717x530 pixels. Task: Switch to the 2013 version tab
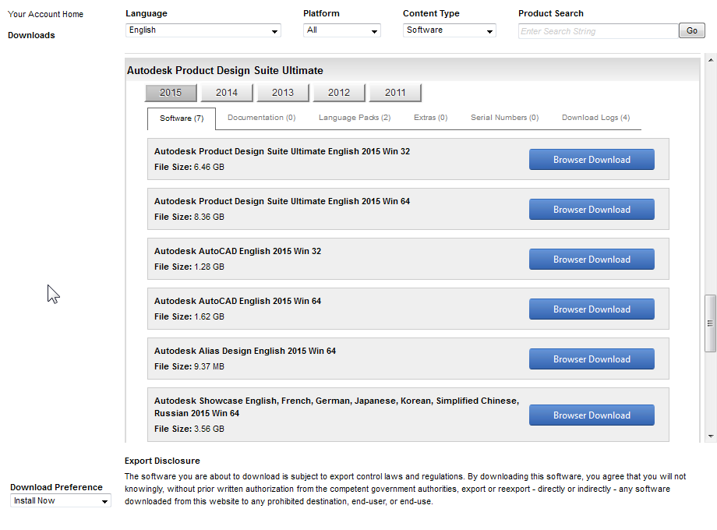[283, 93]
